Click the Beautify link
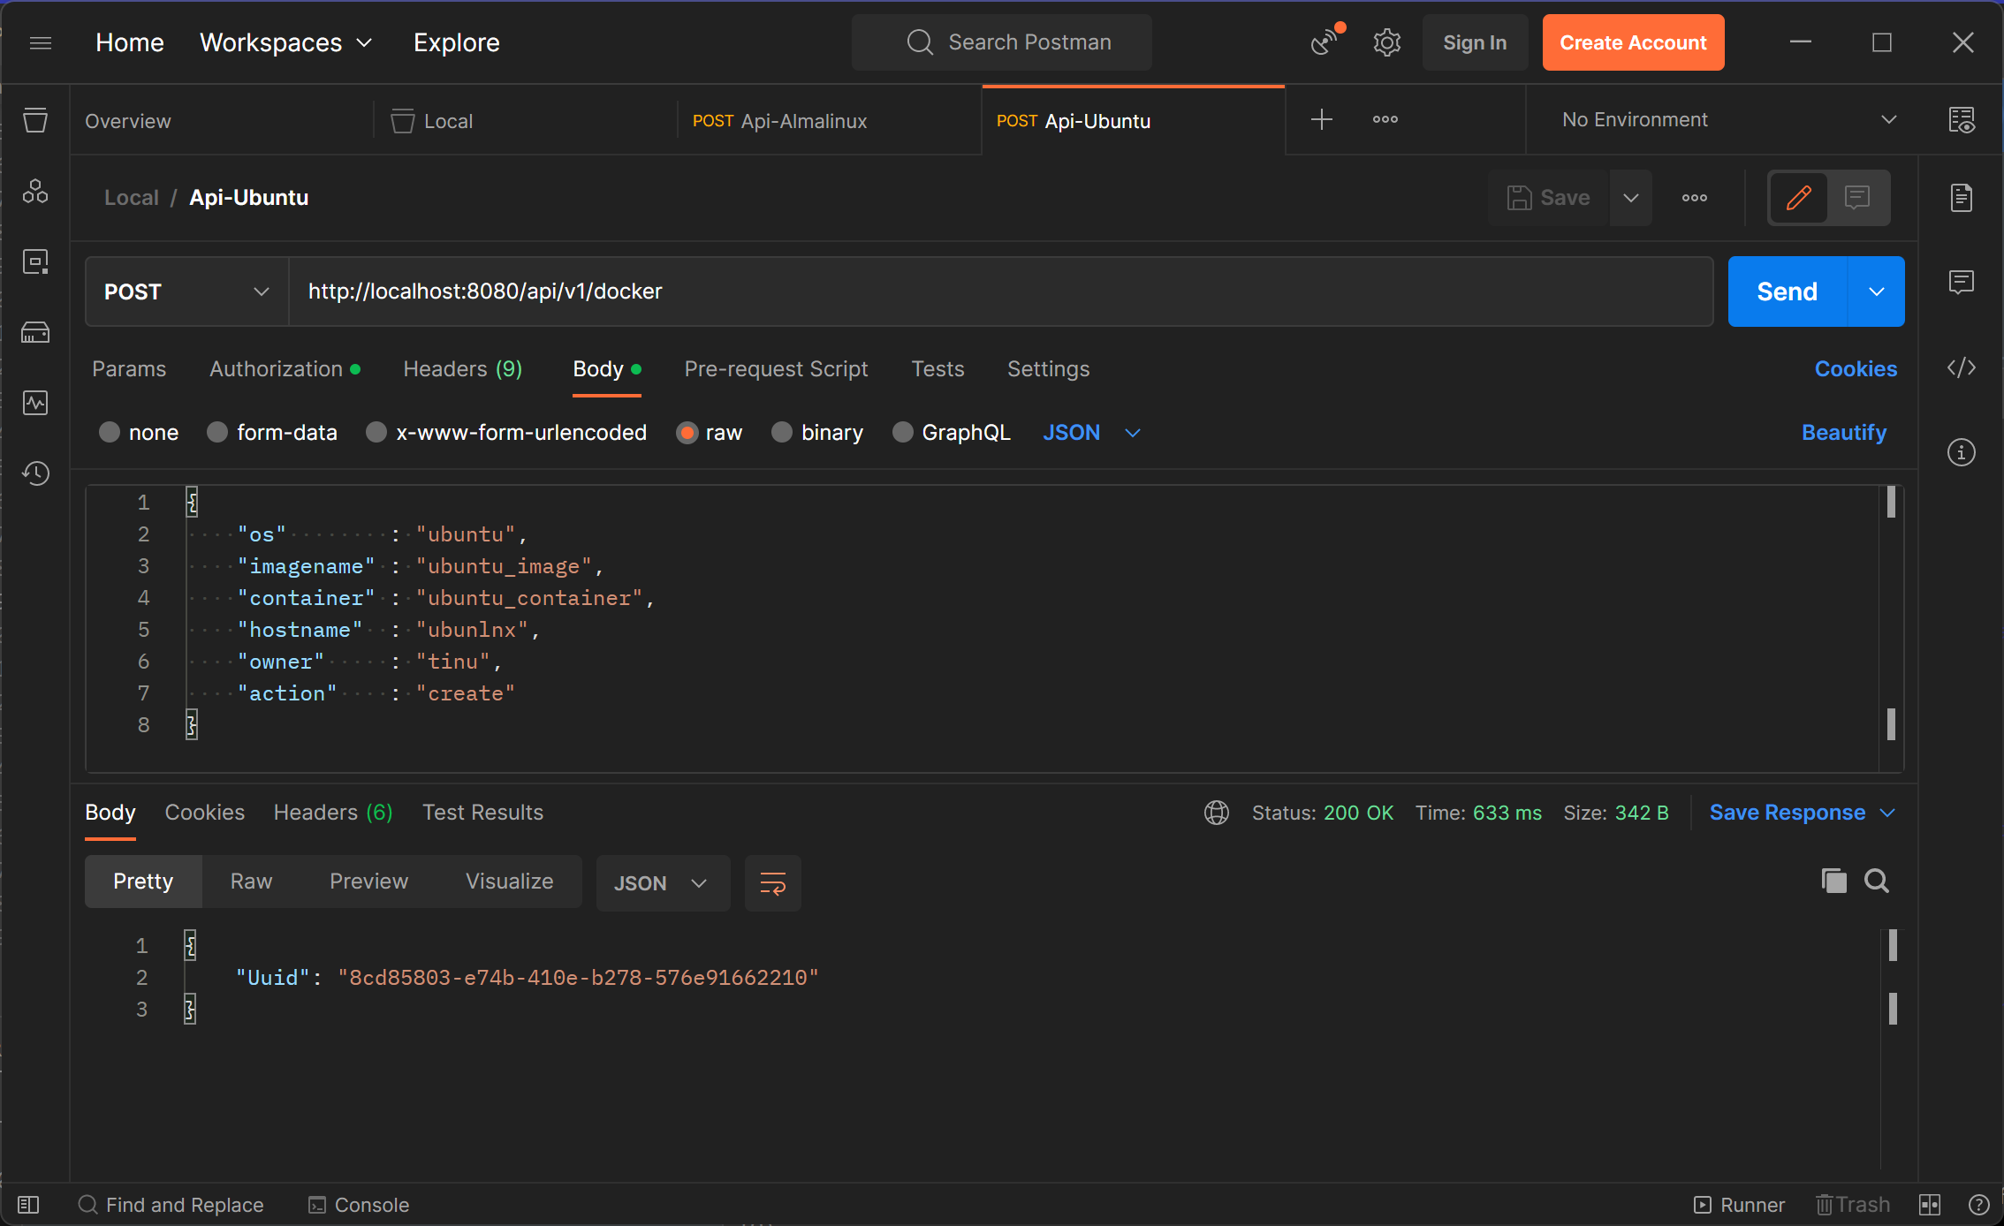The image size is (2004, 1226). point(1843,432)
